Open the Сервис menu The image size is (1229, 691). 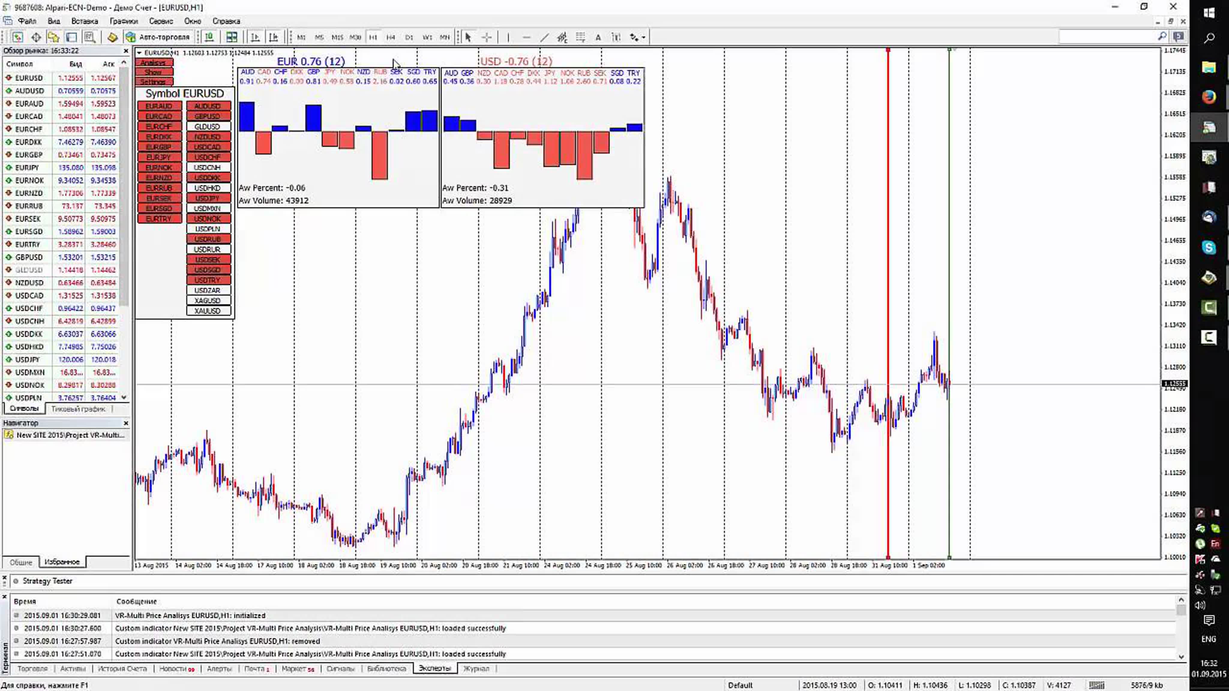(161, 21)
